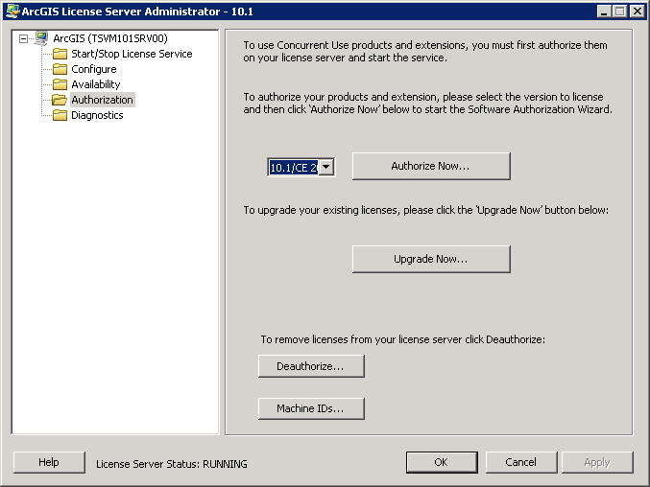Minimize the License Server Administrator window
650x487 pixels.
tap(604, 12)
